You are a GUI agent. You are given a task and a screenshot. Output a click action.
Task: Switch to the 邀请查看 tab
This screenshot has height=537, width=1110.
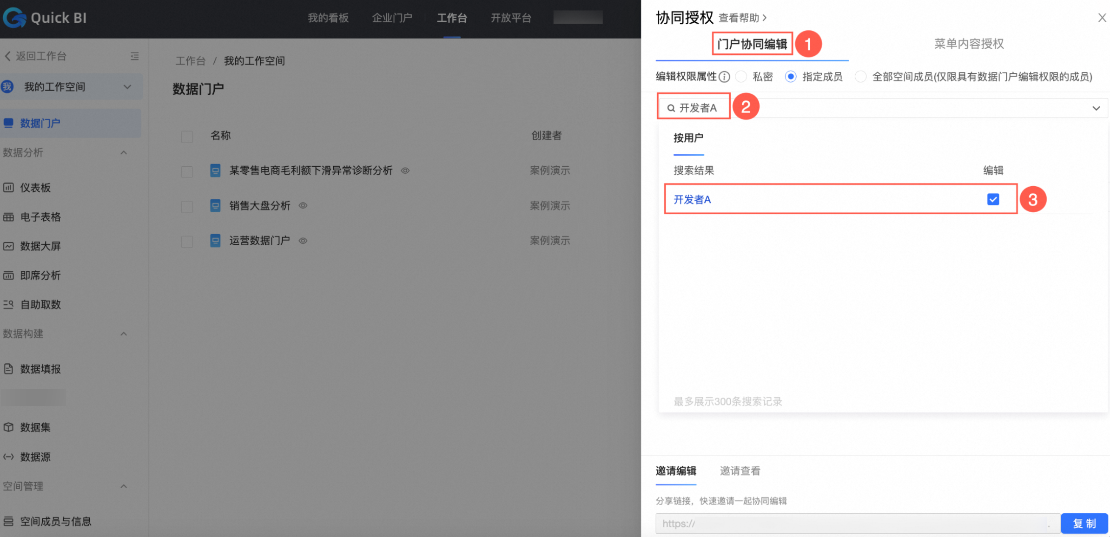(740, 471)
